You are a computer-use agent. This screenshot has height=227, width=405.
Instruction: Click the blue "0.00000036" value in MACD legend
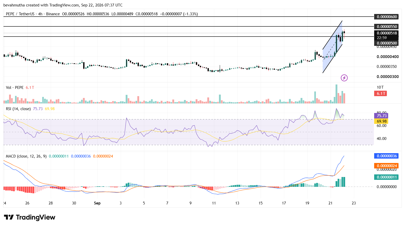81,156
